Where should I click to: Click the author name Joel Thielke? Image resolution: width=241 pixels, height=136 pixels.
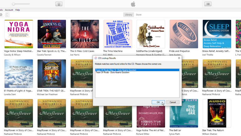coord(208,55)
